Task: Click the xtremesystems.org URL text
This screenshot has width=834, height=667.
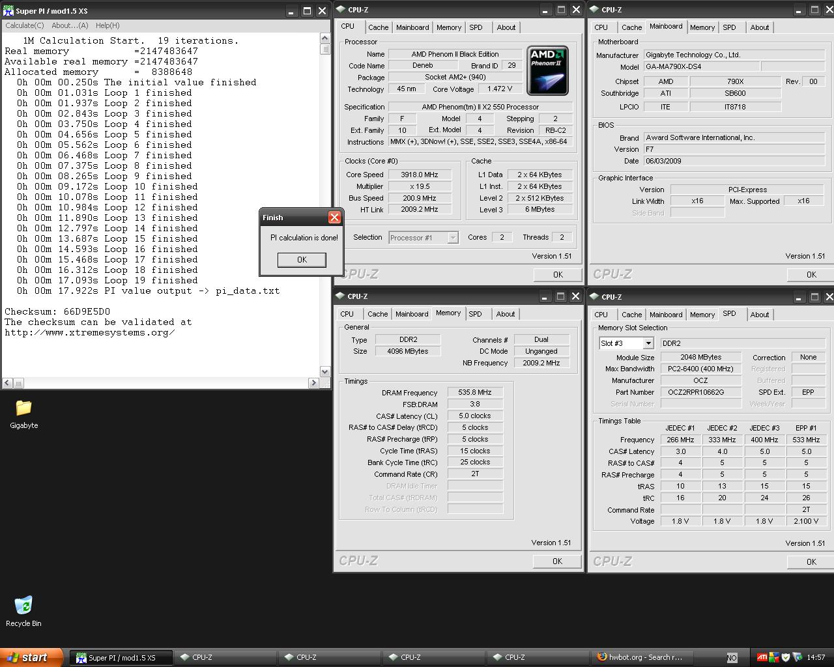Action: point(89,332)
